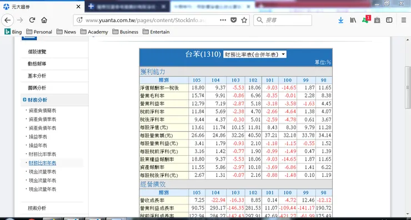Click the scrollbar down arrow
This screenshot has height=220, width=411.
(408, 214)
